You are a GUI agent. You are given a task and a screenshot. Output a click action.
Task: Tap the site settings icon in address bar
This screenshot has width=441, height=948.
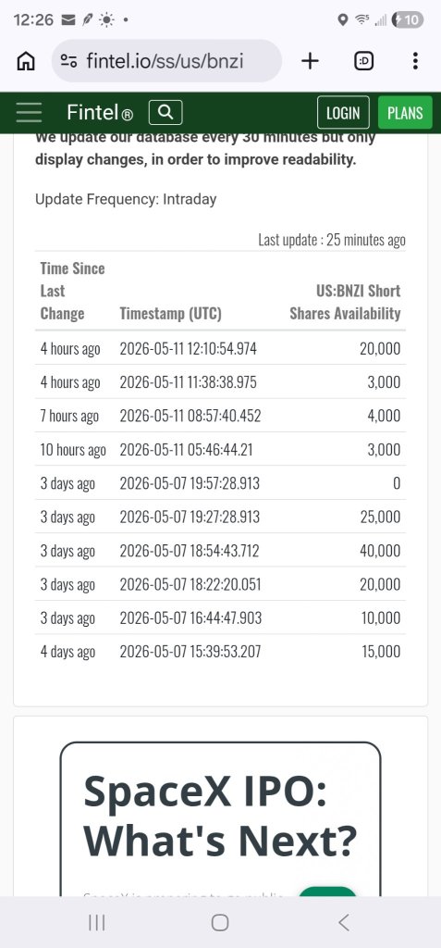tap(68, 60)
